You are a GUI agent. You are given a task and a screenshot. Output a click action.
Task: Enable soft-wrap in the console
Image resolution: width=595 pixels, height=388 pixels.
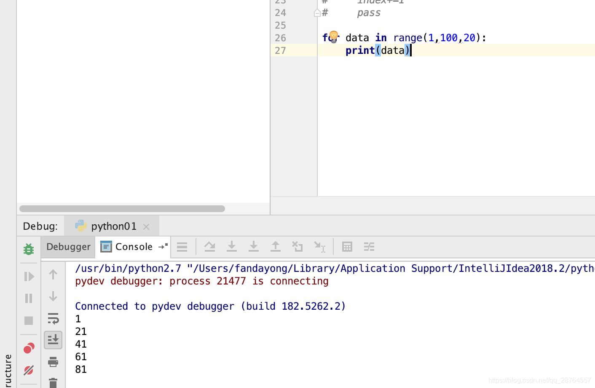click(x=53, y=319)
